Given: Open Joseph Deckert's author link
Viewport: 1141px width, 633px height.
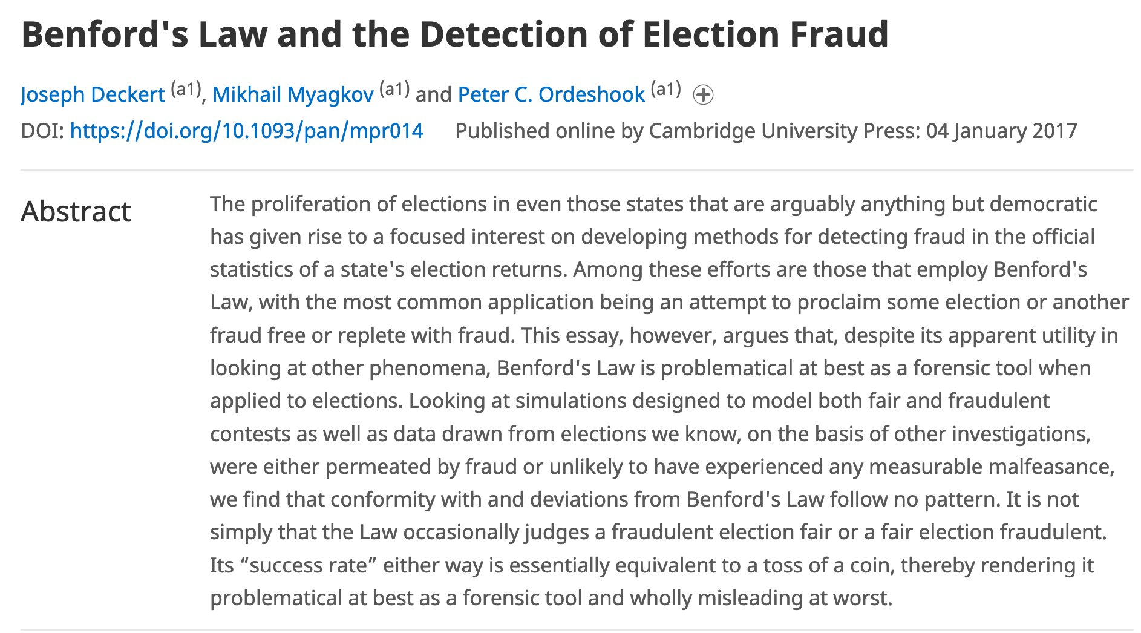Looking at the screenshot, I should pyautogui.click(x=93, y=95).
